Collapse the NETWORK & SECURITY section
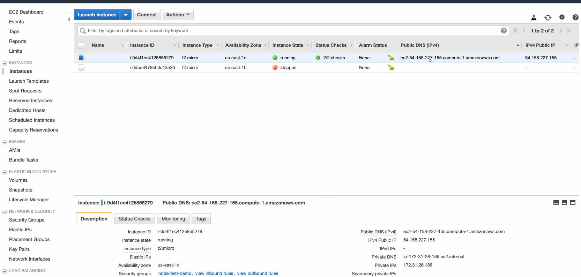The image size is (581, 277). tap(5, 212)
